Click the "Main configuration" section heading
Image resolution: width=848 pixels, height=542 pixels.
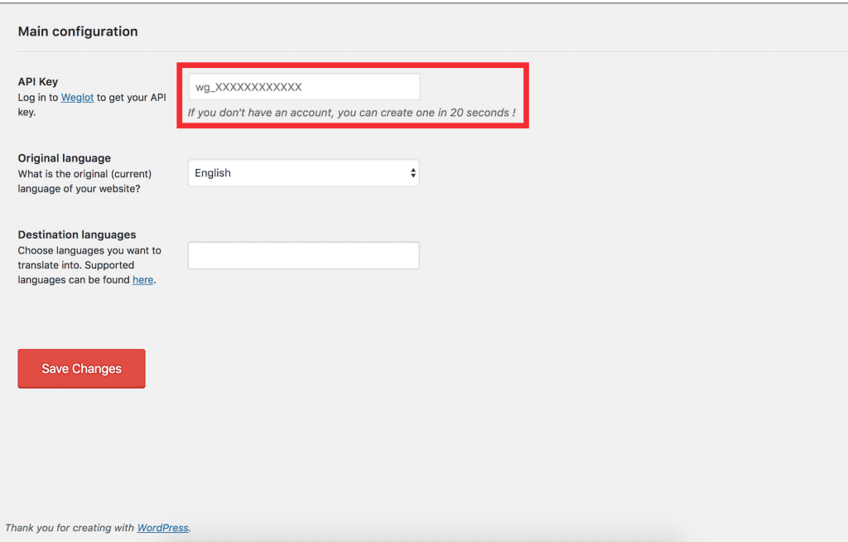coord(78,31)
